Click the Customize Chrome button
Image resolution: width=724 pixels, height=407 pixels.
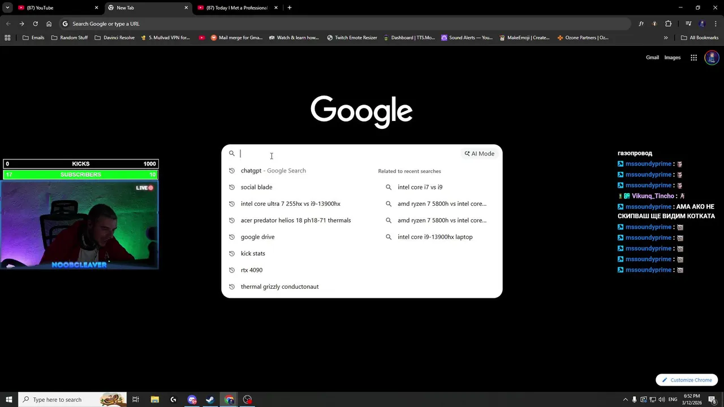[x=687, y=380]
